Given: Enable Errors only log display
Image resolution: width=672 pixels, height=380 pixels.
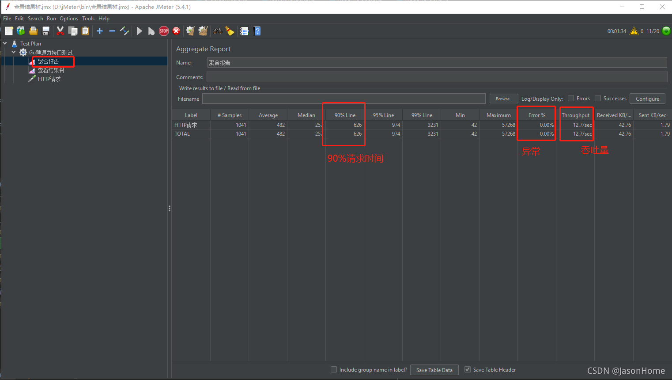Looking at the screenshot, I should click(571, 98).
